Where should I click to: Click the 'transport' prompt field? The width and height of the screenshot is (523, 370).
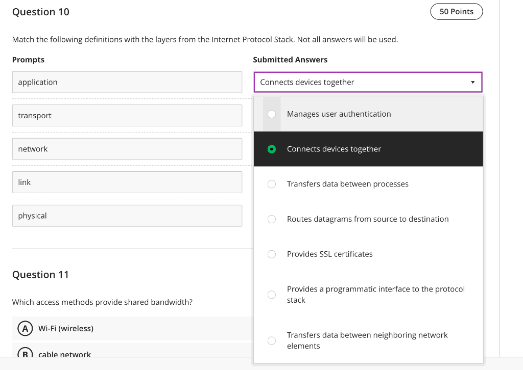pyautogui.click(x=127, y=116)
